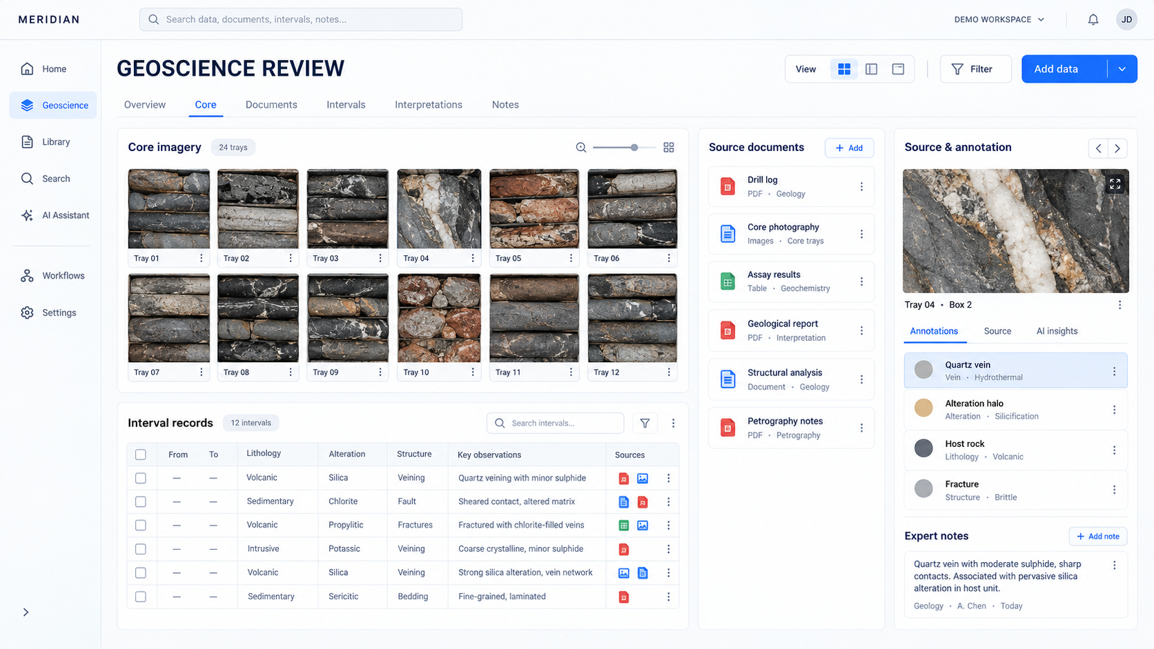Switch to the Documents tab
Image resolution: width=1154 pixels, height=649 pixels.
(271, 105)
